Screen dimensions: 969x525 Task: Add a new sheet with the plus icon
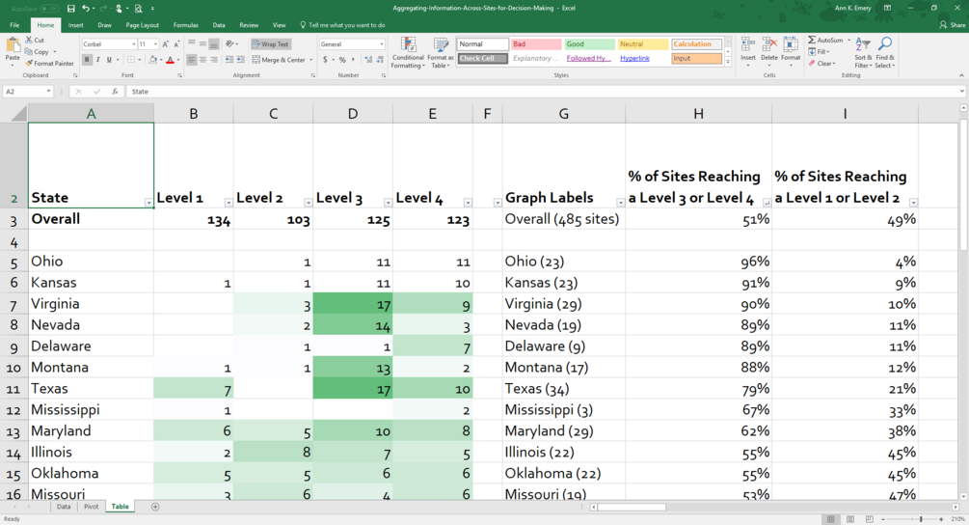click(155, 507)
